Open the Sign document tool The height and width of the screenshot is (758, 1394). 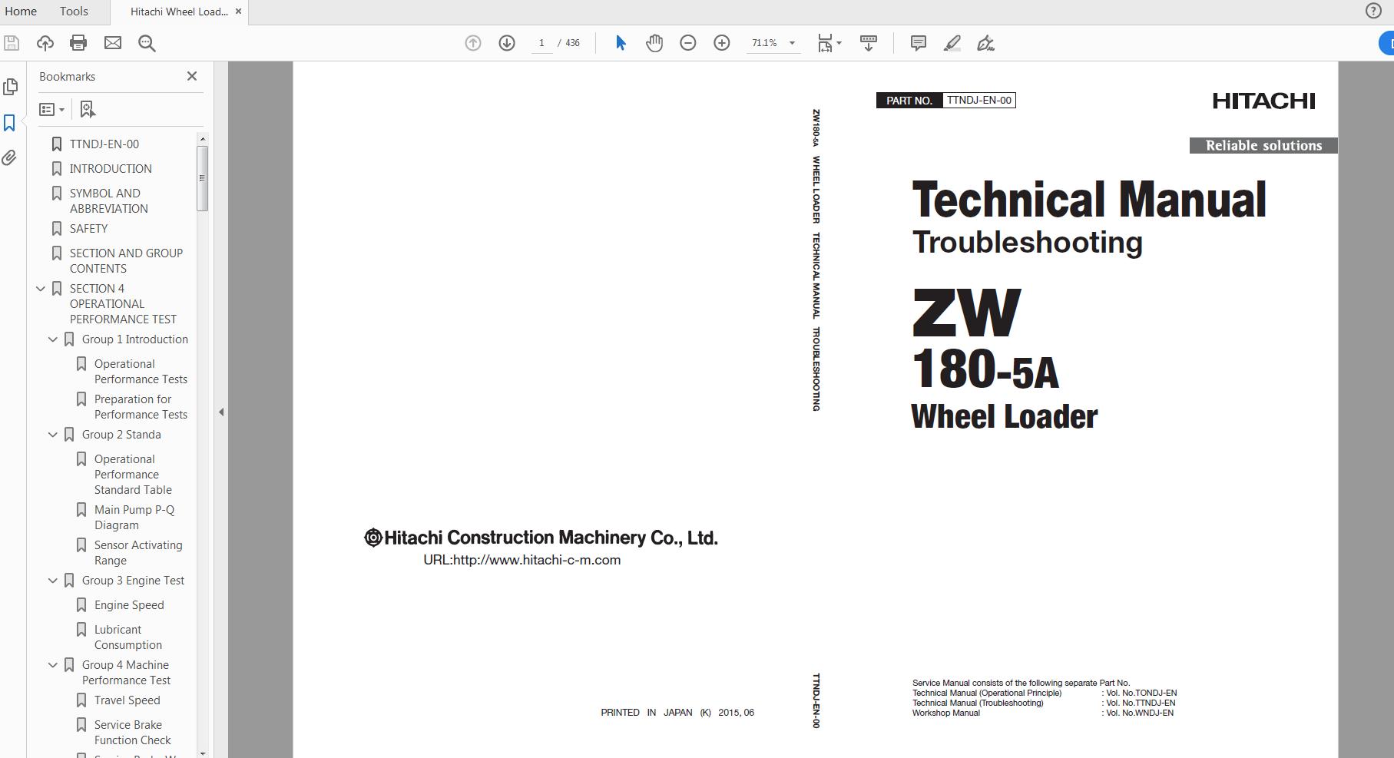click(985, 43)
